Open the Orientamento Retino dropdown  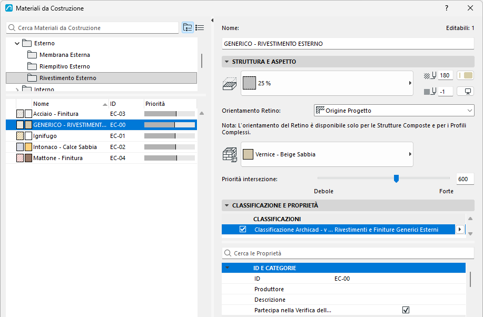(x=394, y=111)
